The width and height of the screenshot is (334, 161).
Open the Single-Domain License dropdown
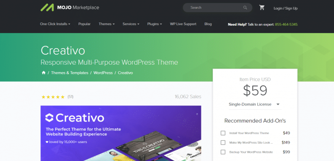pyautogui.click(x=255, y=105)
